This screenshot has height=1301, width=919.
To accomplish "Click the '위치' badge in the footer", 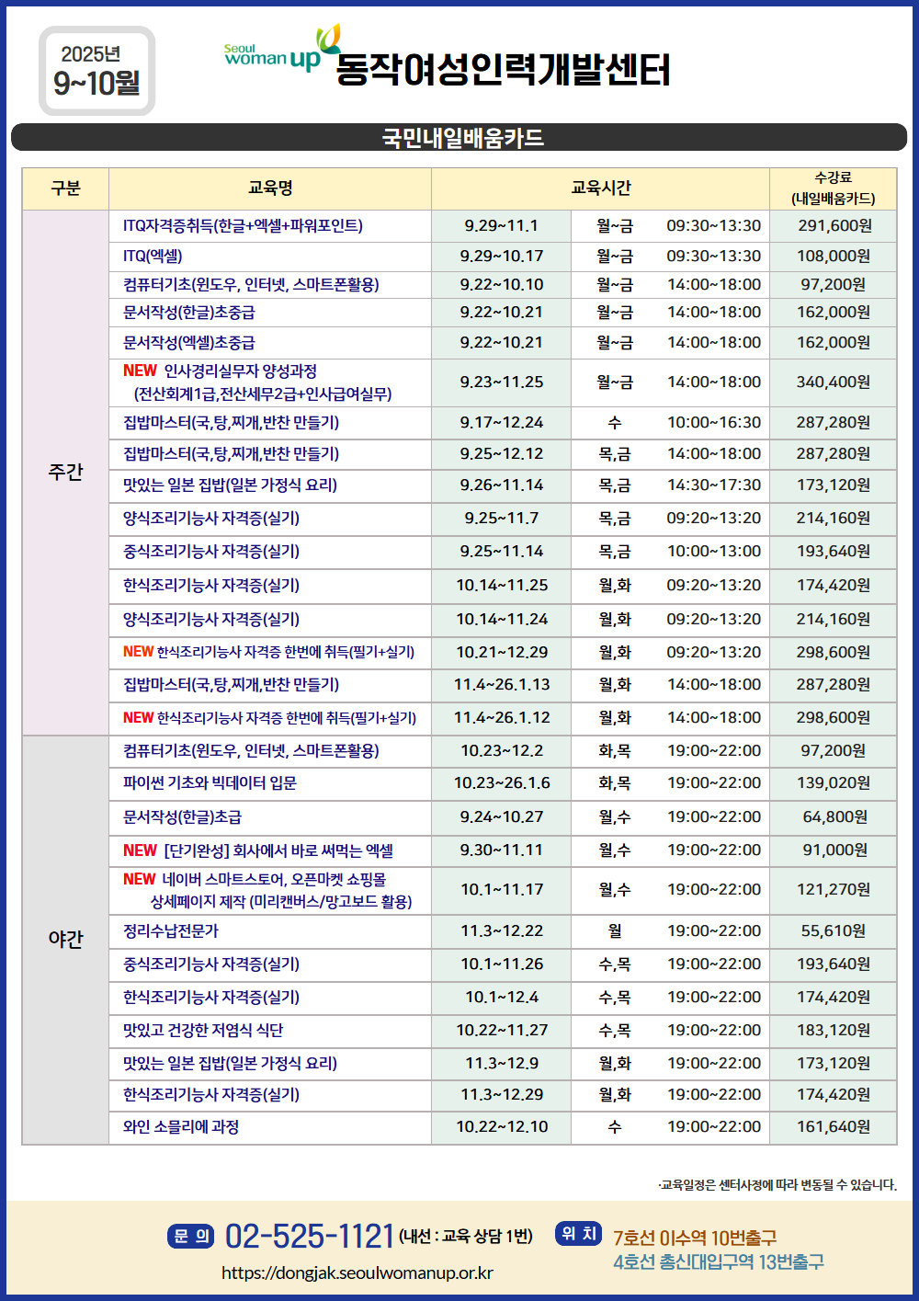I will (579, 1234).
